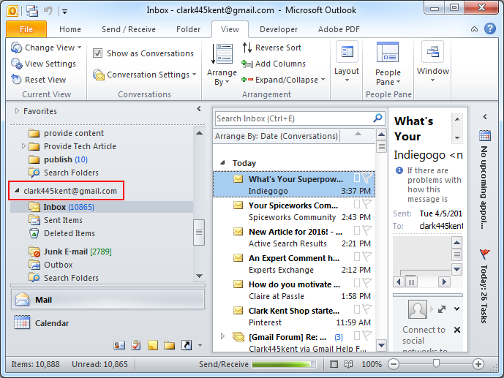Open the Spiceworks Community message

(x=294, y=211)
